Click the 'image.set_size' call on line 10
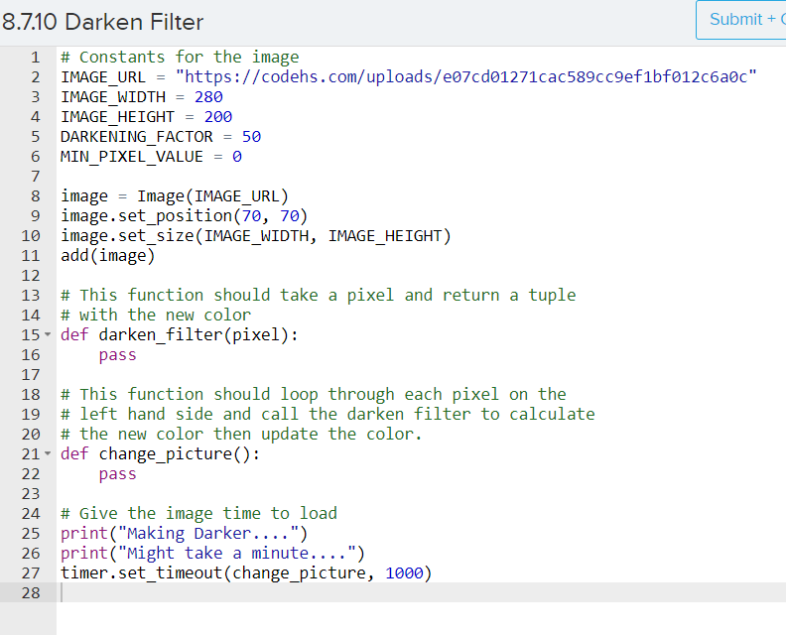Image resolution: width=786 pixels, height=635 pixels. 256,236
